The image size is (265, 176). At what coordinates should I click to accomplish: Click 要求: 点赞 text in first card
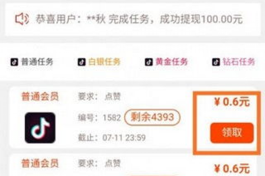tap(99, 97)
